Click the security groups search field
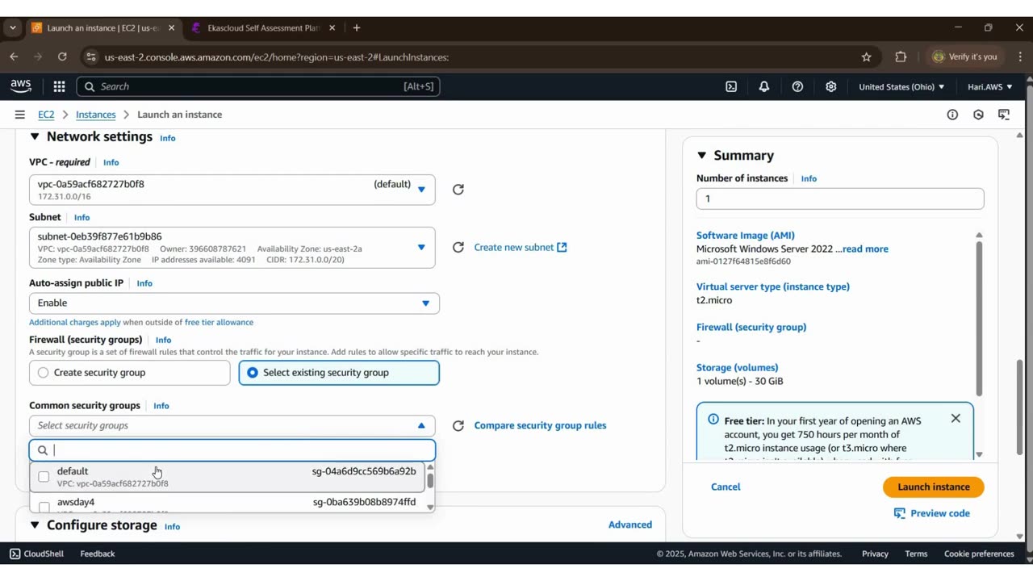 tap(232, 450)
